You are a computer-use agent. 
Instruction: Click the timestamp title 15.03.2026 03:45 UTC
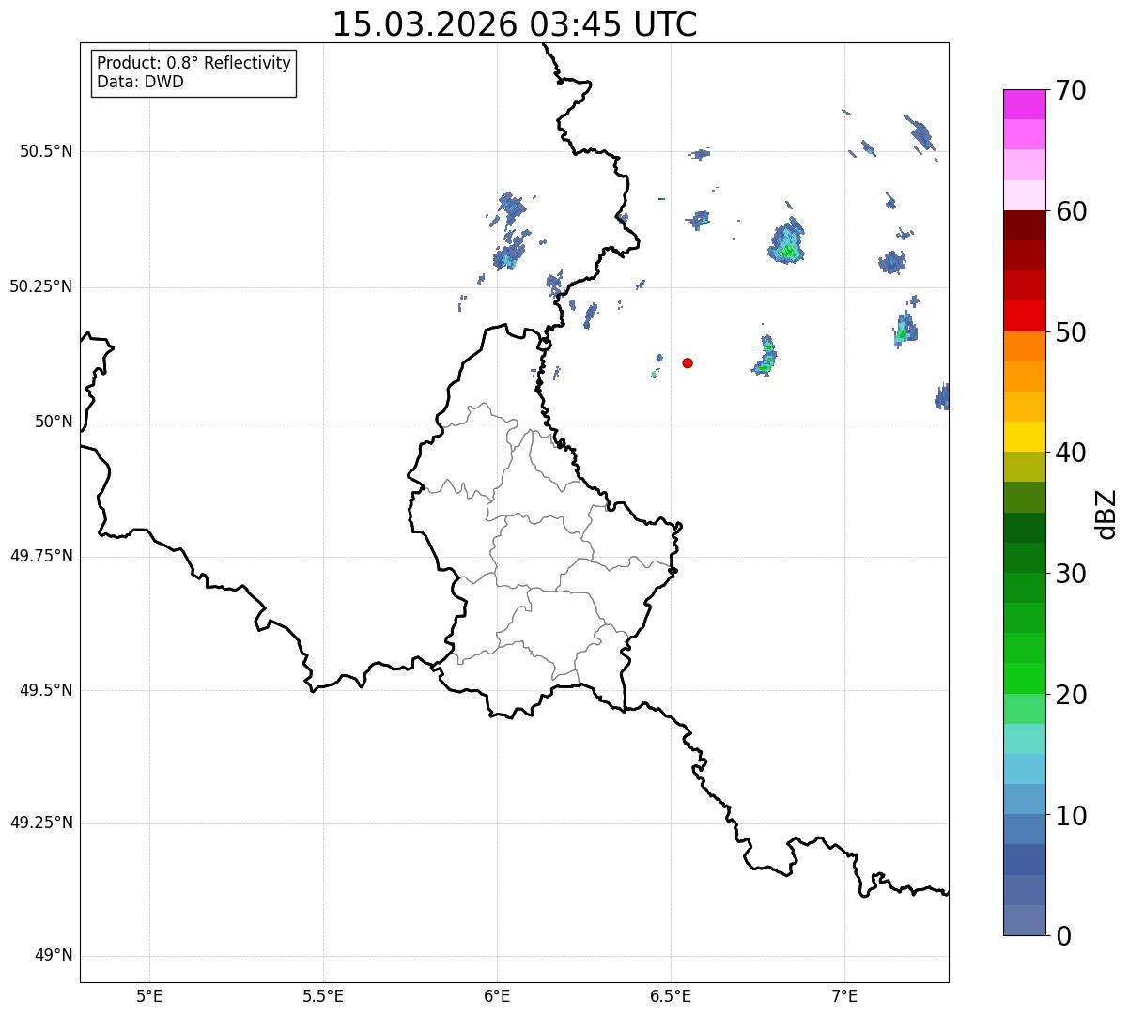pos(515,24)
